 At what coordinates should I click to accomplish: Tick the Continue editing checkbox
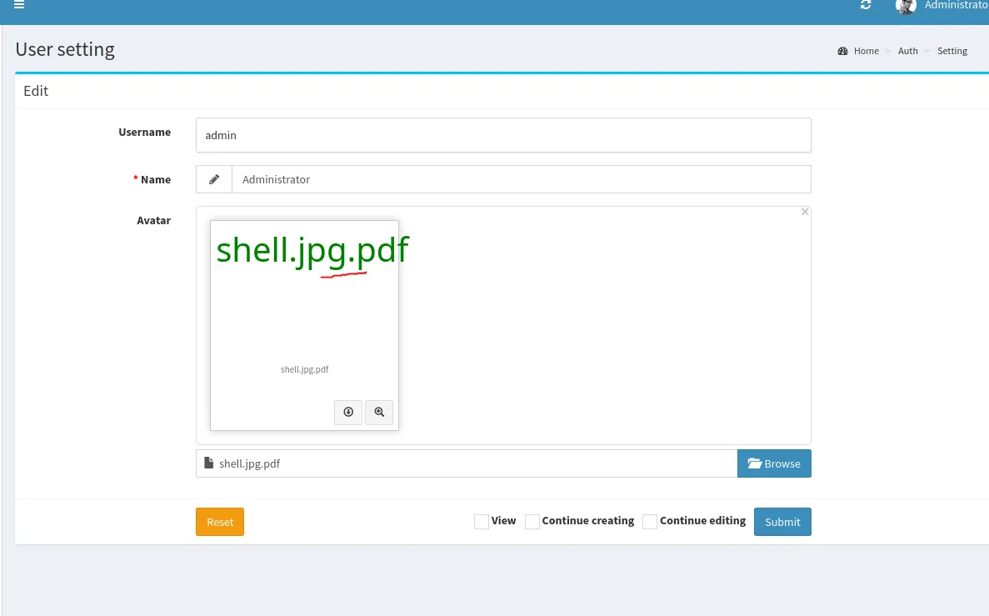[x=650, y=521]
